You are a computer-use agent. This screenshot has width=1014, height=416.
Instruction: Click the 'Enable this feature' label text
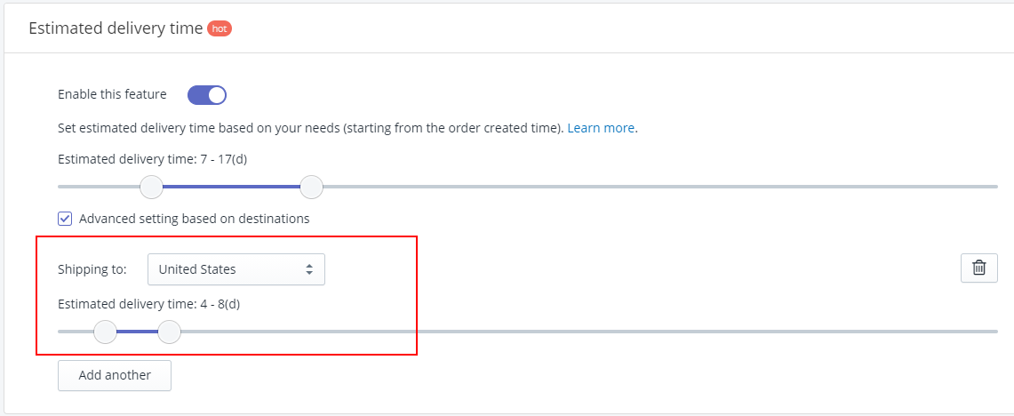tap(112, 94)
